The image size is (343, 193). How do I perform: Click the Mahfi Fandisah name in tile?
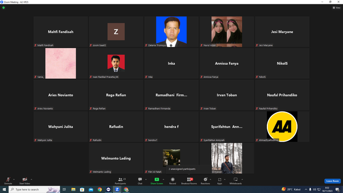[61, 32]
